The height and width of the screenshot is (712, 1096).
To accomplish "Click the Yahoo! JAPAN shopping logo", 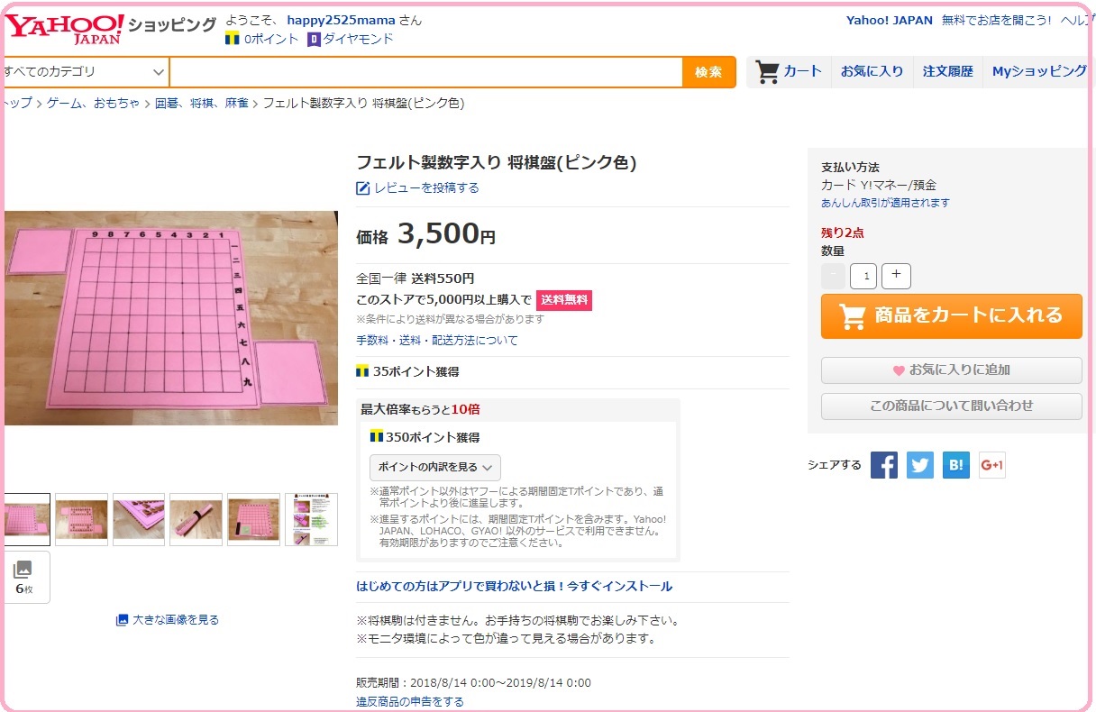I will [65, 27].
